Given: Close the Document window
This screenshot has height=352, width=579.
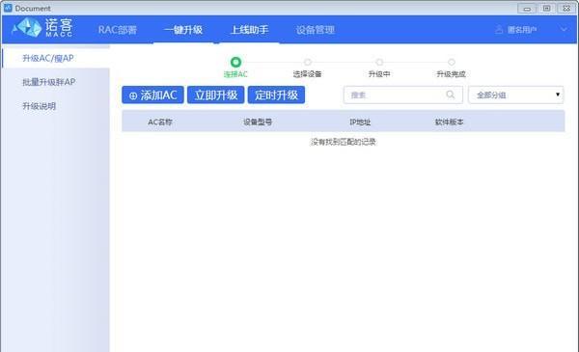Looking at the screenshot, I should [x=566, y=8].
